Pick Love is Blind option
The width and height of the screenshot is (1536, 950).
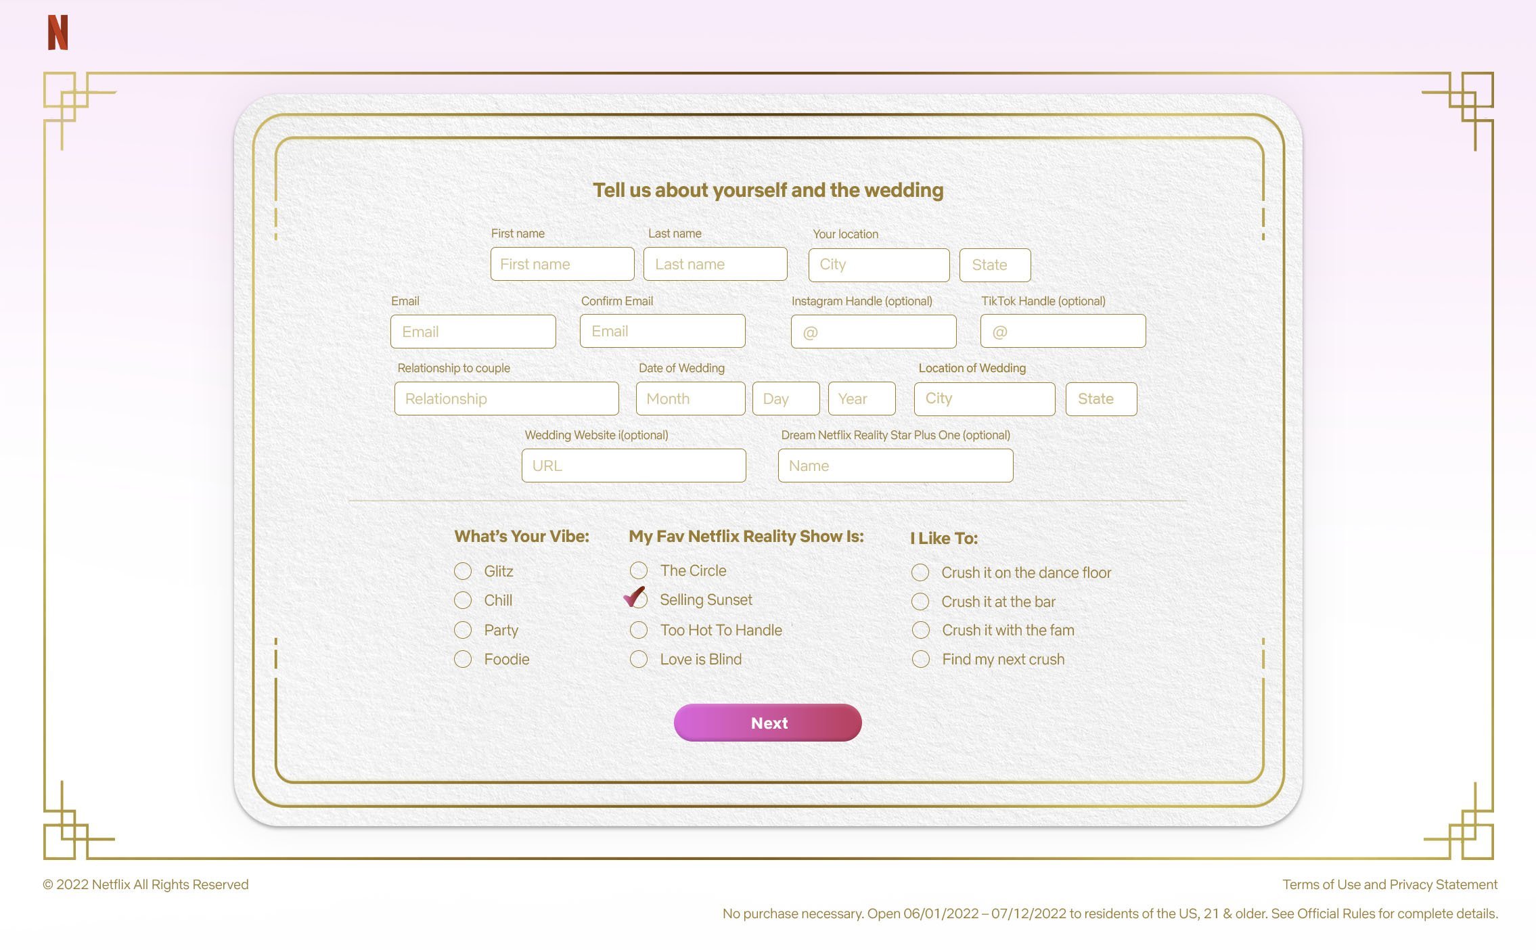639,659
